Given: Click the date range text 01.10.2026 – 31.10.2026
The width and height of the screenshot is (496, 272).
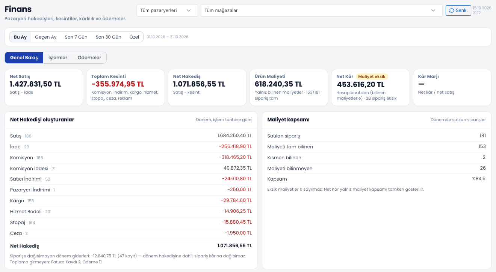Looking at the screenshot, I should 168,37.
